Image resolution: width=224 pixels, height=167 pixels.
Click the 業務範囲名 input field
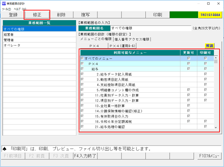point(151,28)
